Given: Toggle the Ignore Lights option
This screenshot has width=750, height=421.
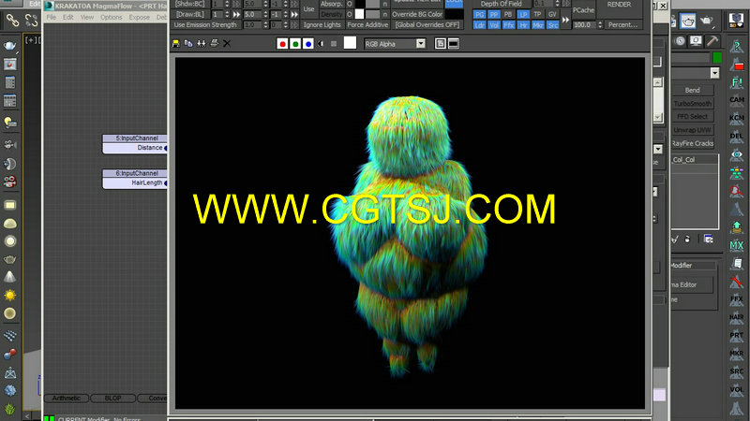Looking at the screenshot, I should pos(322,25).
